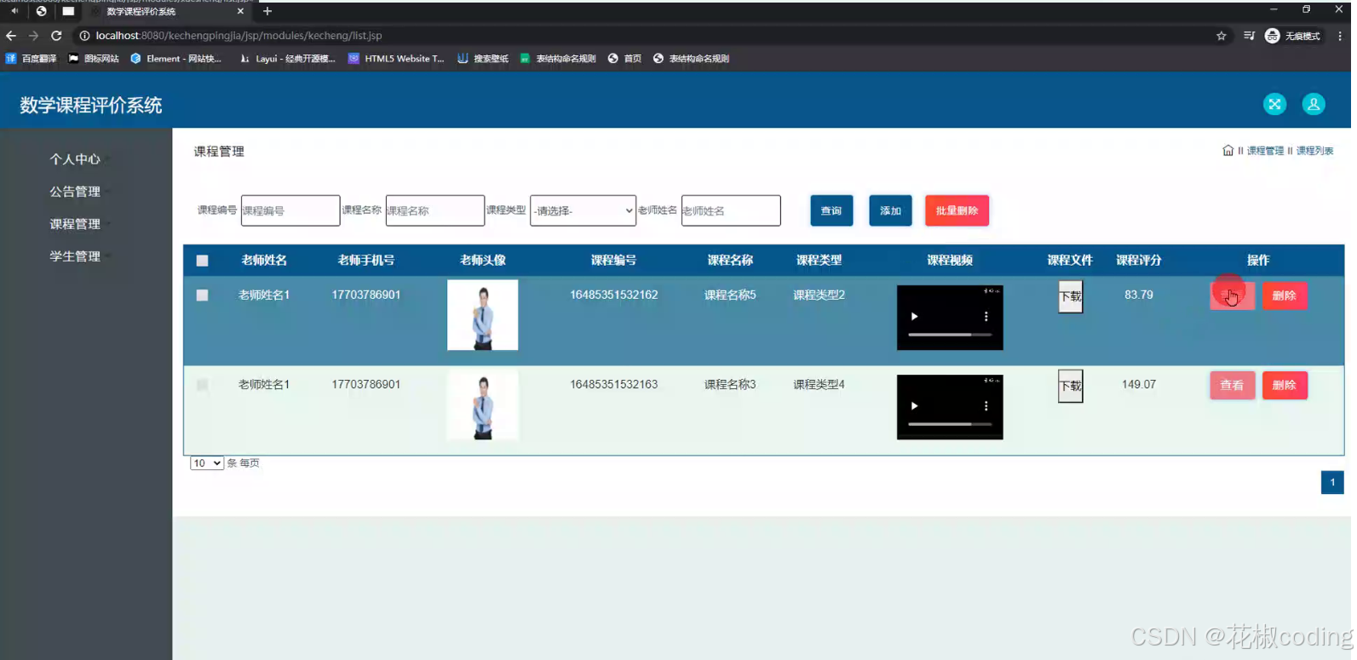Image resolution: width=1357 pixels, height=660 pixels.
Task: Click the fullscreen toggle icon in header
Action: 1274,104
